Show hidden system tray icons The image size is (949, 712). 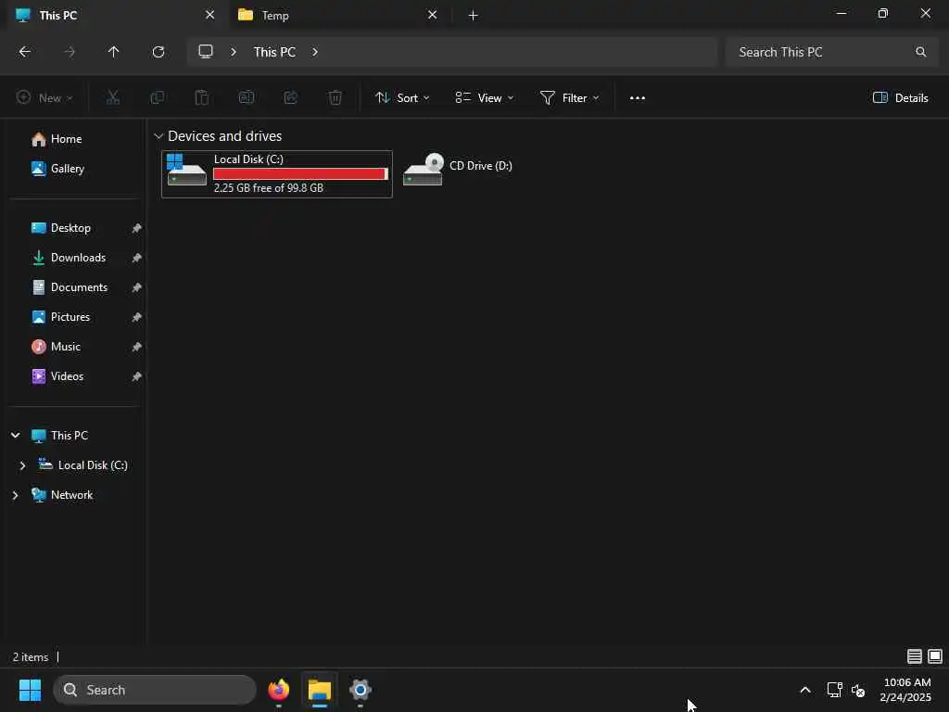coord(805,690)
